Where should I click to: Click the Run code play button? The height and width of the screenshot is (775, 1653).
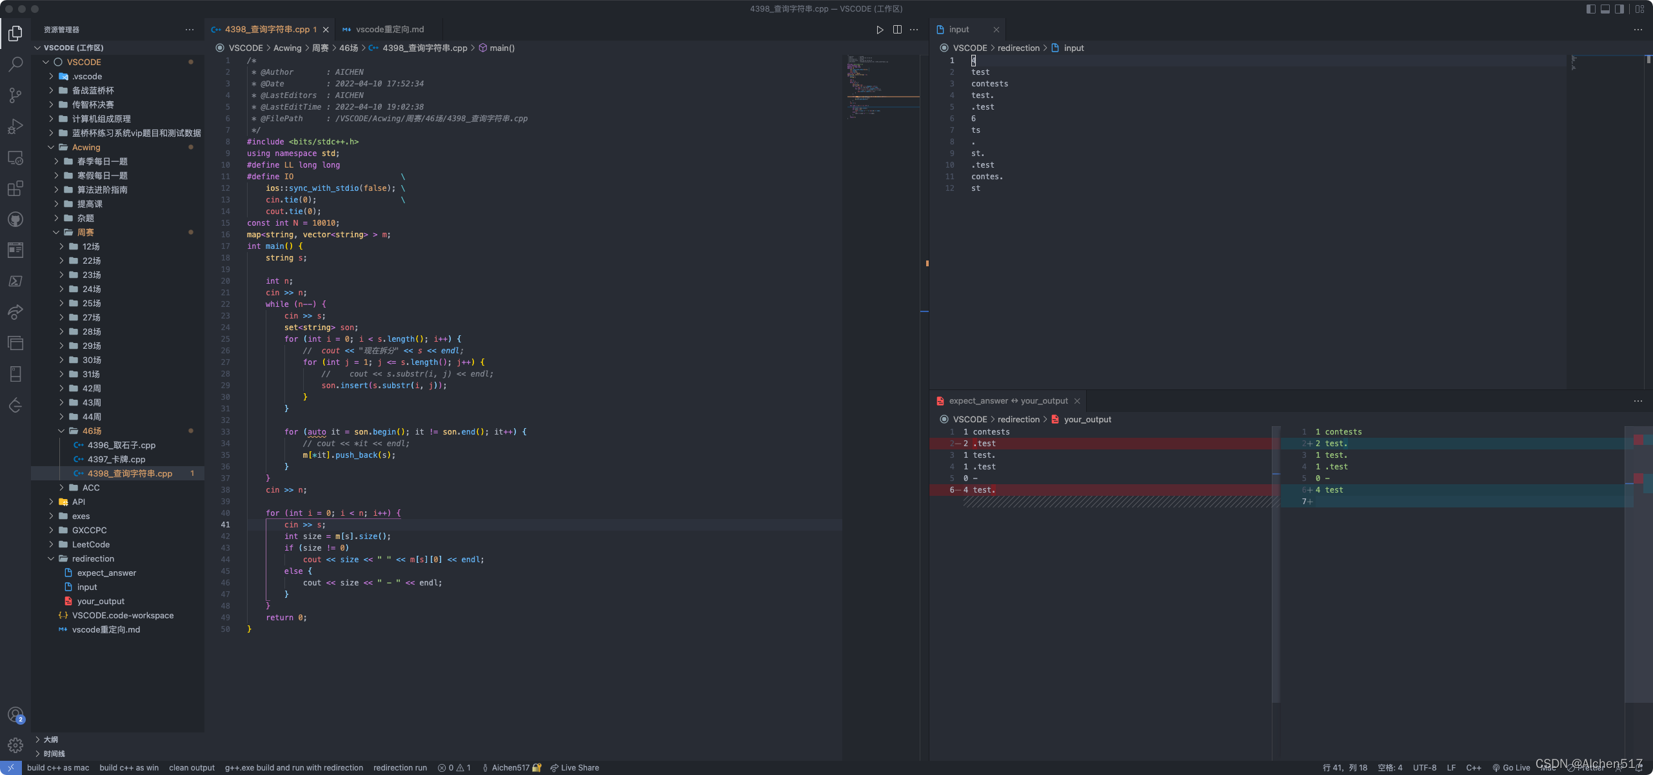tap(880, 30)
